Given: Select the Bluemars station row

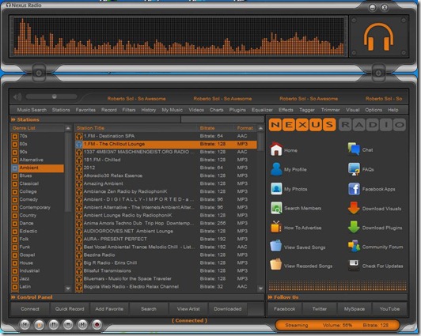Looking at the screenshot, I should pyautogui.click(x=165, y=279).
